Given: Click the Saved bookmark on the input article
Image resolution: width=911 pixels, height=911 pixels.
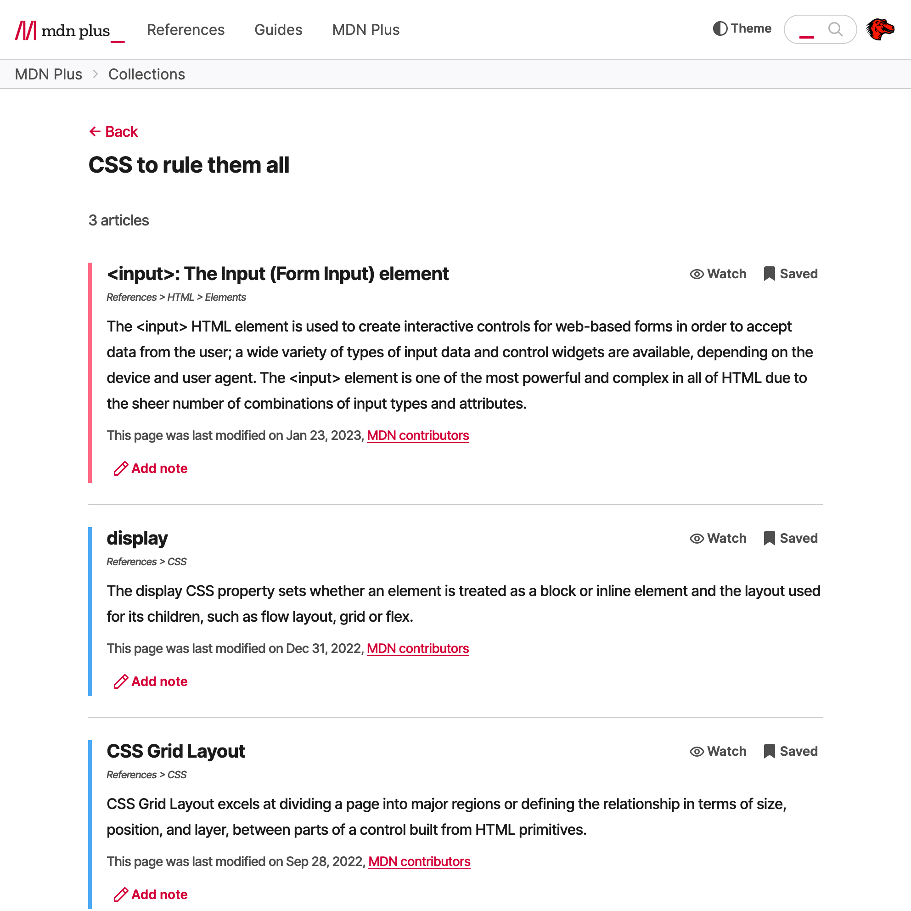Looking at the screenshot, I should (x=790, y=274).
